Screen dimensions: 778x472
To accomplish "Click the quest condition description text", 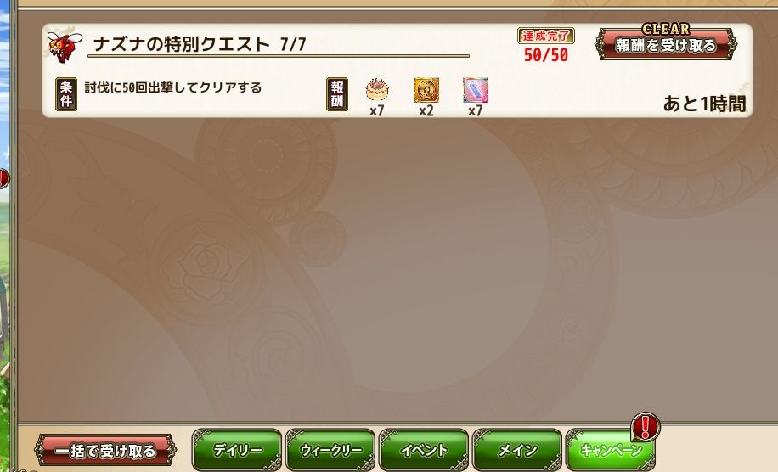I will tap(173, 87).
